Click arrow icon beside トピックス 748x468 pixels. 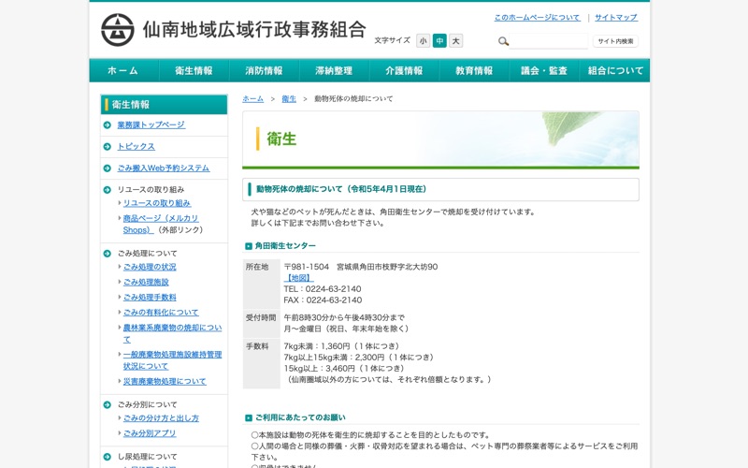pos(108,147)
